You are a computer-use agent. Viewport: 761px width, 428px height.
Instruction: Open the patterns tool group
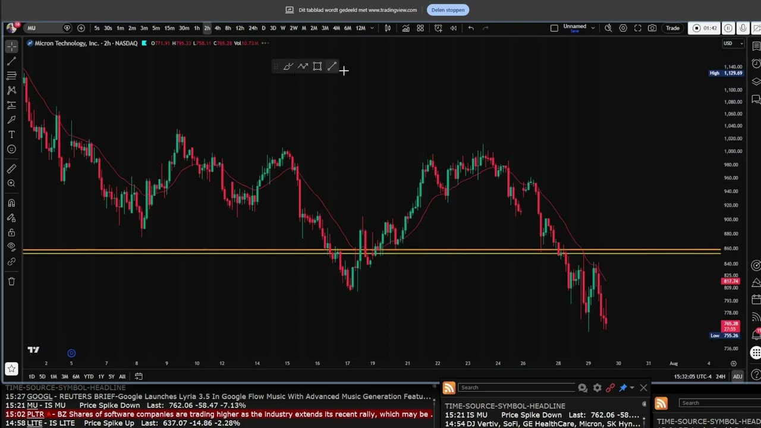[11, 90]
